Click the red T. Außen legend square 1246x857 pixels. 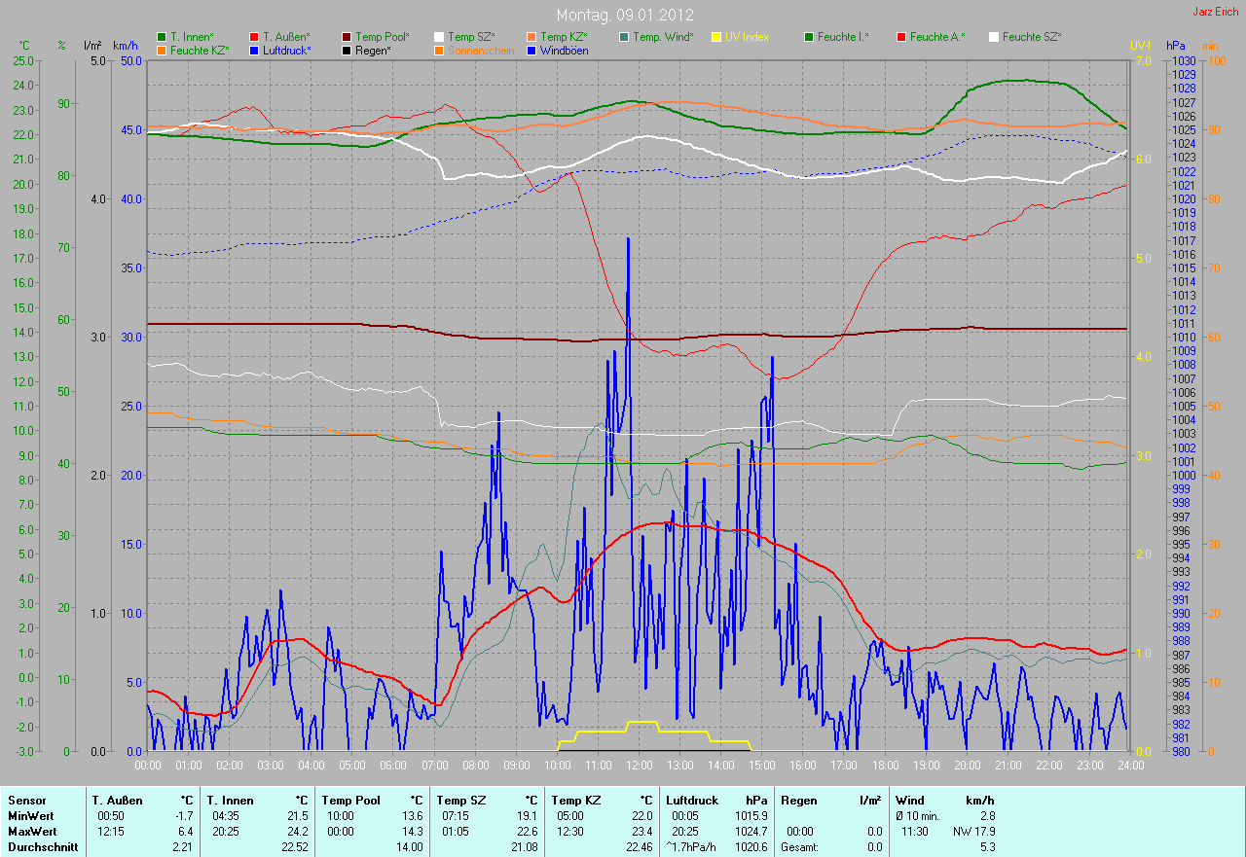254,37
